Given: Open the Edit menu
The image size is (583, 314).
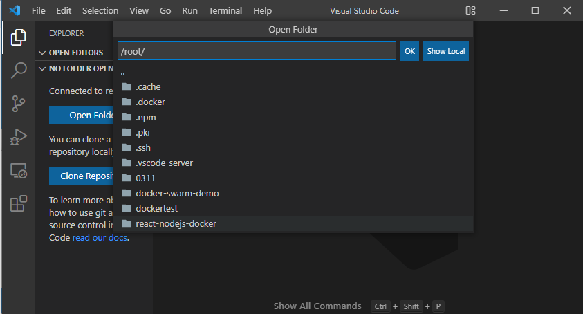Looking at the screenshot, I should tap(64, 11).
